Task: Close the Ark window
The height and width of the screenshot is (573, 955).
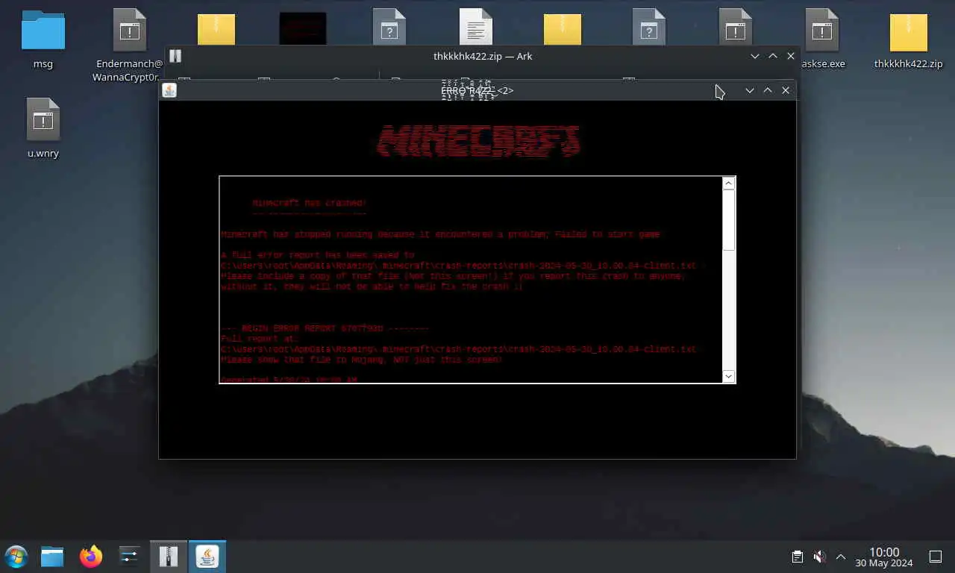Action: 791,56
